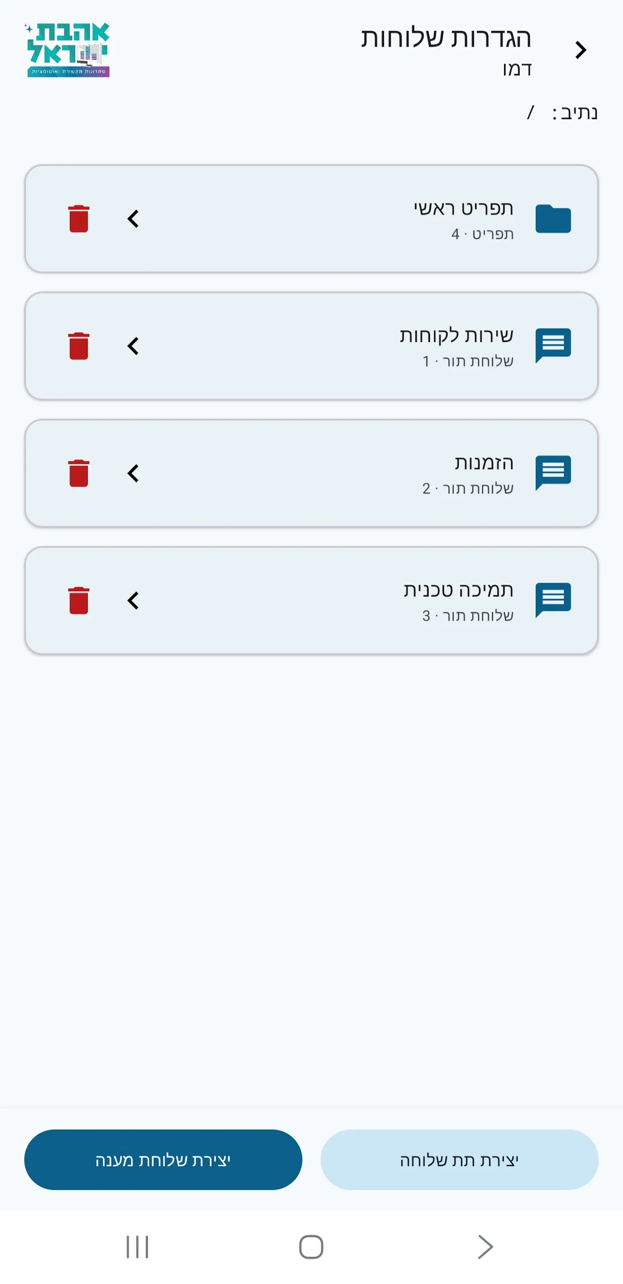Delete the תמיכה טכנית queue extension

pos(79,600)
